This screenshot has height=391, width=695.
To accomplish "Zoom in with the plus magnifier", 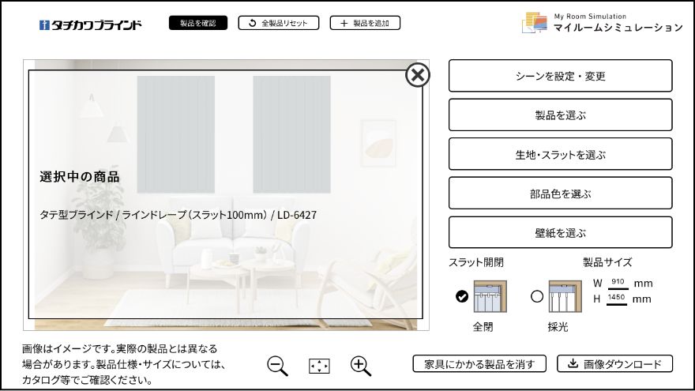I will (361, 367).
